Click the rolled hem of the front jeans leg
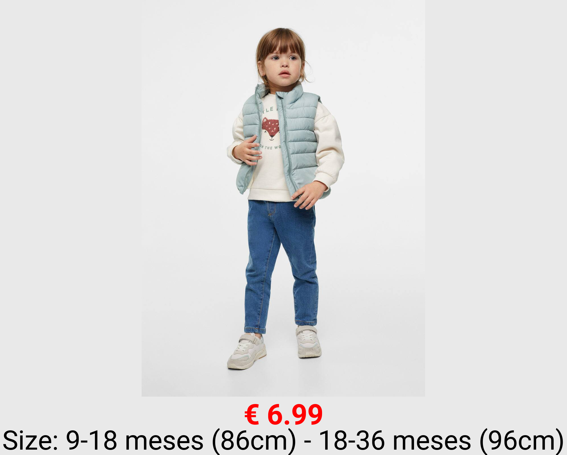 click(x=255, y=330)
